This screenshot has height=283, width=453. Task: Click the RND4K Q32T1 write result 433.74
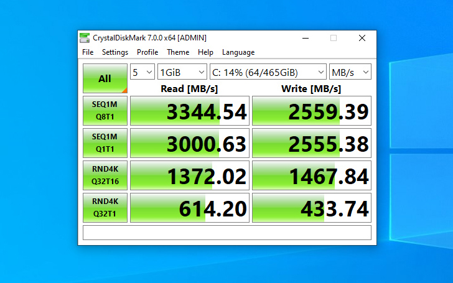pos(312,208)
